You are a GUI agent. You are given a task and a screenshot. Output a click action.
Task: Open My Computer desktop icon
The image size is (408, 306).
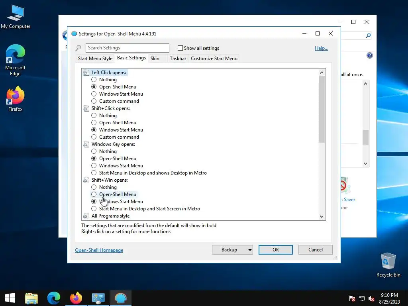[16, 17]
